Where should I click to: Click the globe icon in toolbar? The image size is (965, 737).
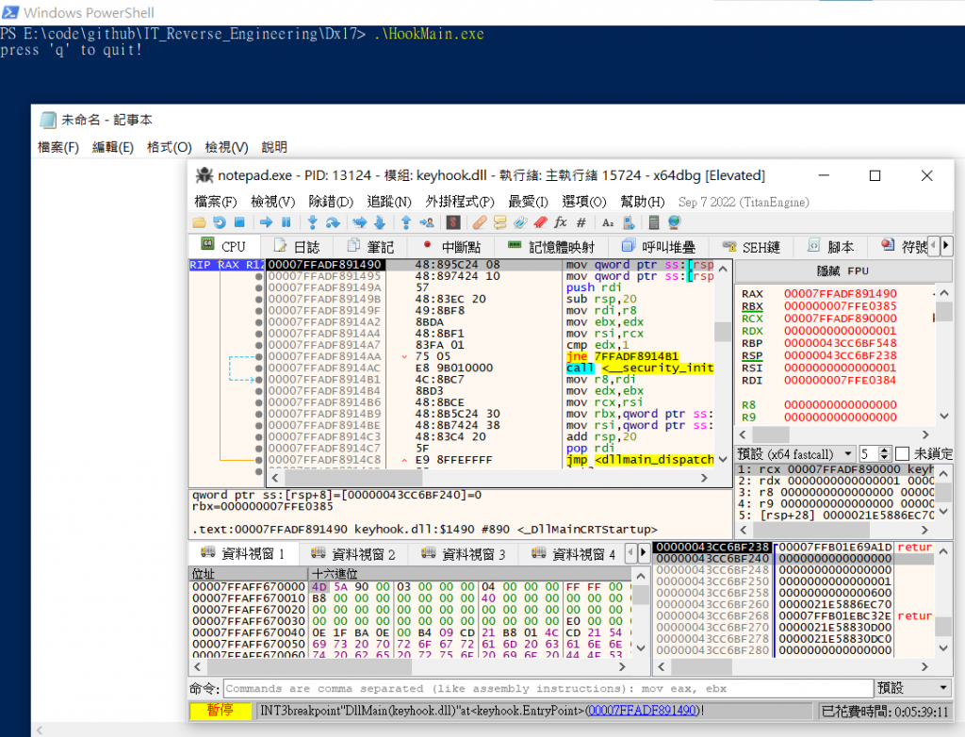(675, 222)
